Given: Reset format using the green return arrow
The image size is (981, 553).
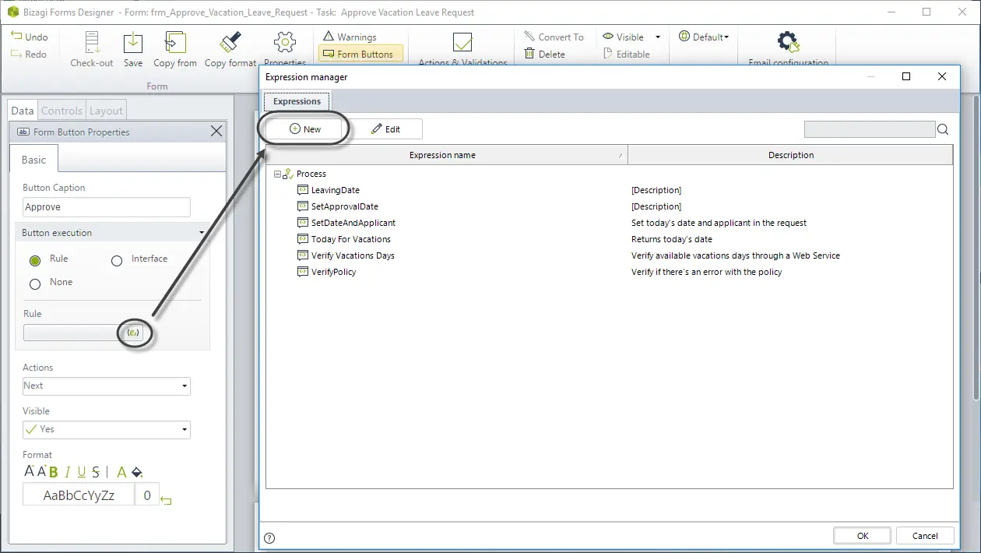Looking at the screenshot, I should coord(166,500).
